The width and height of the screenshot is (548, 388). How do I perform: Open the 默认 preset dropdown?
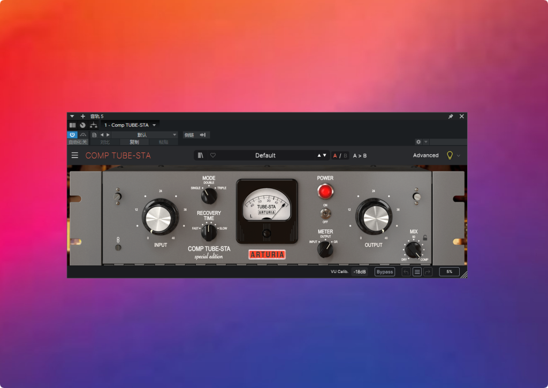(x=144, y=134)
